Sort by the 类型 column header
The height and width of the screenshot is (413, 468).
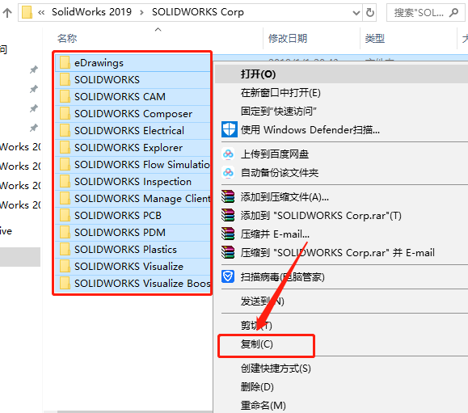[375, 39]
